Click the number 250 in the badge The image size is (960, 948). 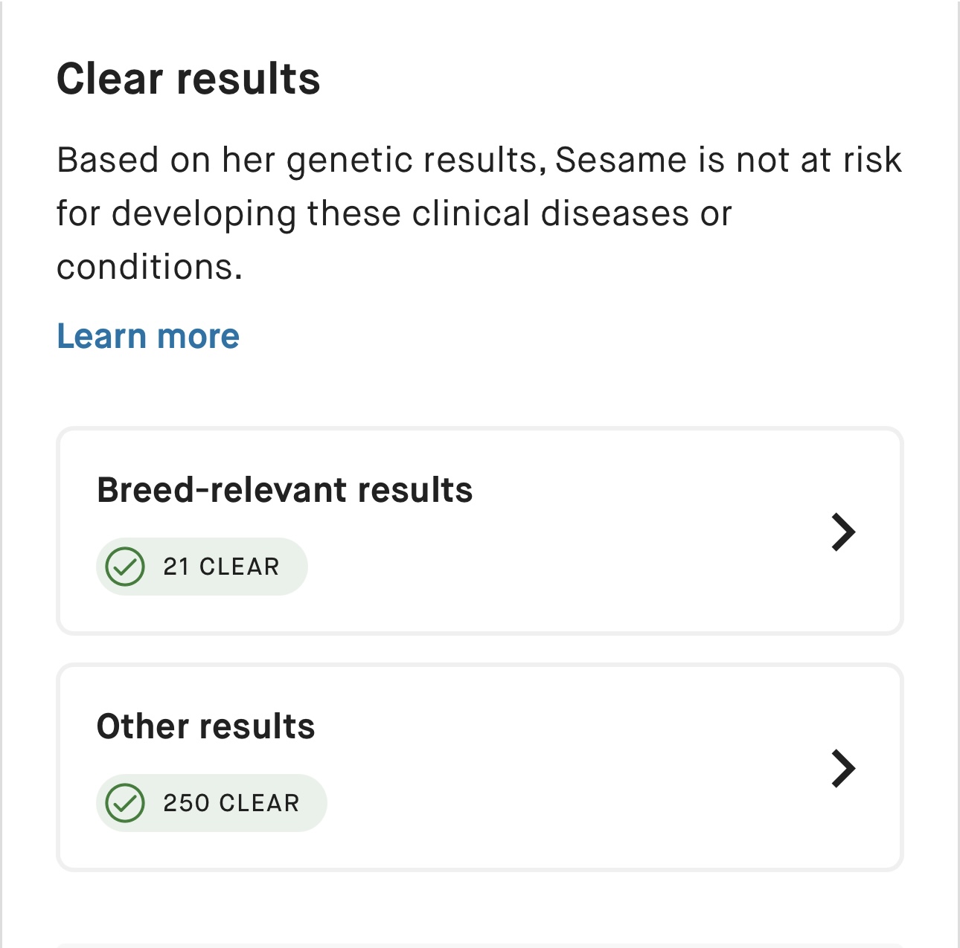pyautogui.click(x=187, y=803)
